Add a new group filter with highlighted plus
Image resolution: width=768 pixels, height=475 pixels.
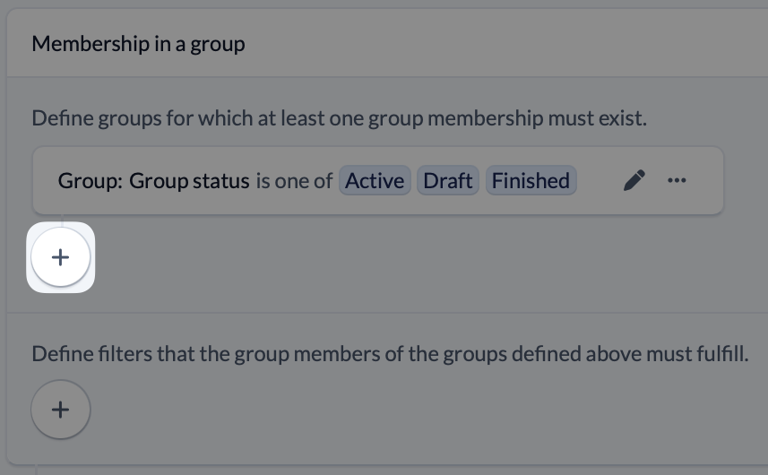(60, 257)
